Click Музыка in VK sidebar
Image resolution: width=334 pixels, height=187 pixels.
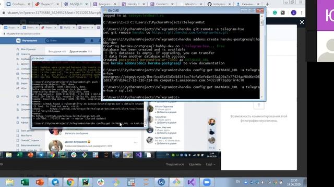(x=25, y=78)
